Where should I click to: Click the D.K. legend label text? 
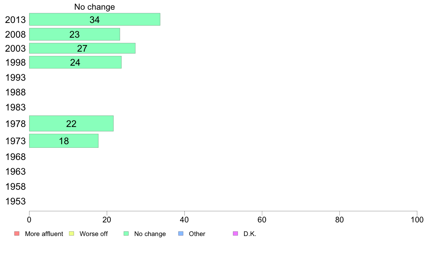click(x=250, y=234)
